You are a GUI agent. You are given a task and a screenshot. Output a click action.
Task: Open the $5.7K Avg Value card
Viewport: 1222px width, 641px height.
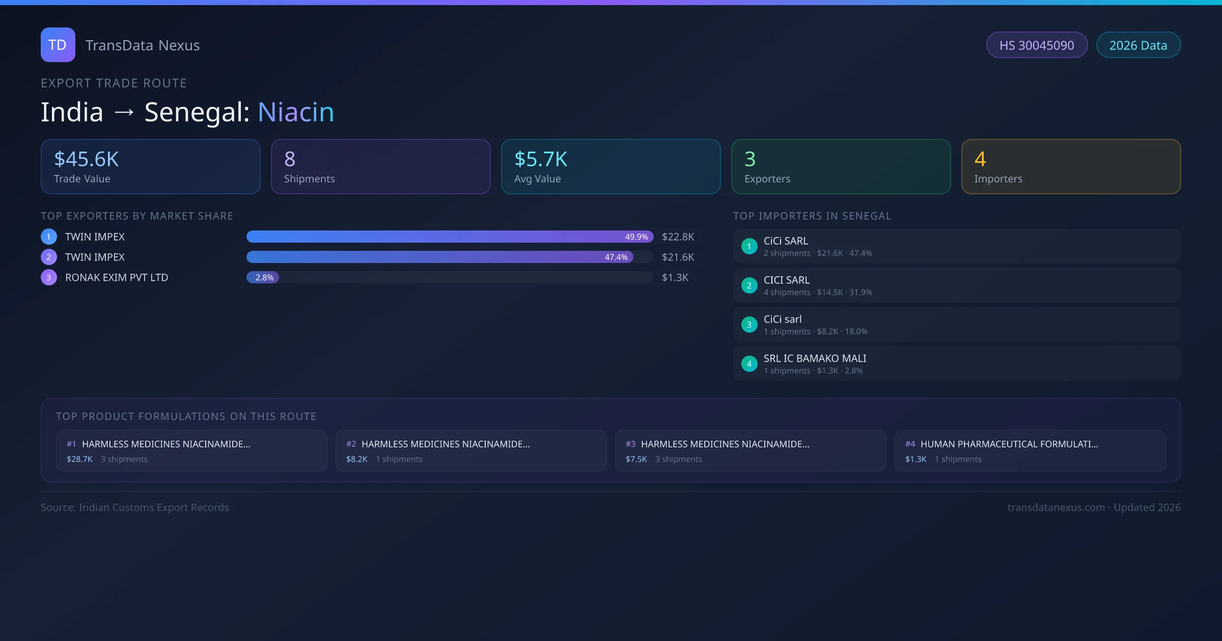(610, 167)
